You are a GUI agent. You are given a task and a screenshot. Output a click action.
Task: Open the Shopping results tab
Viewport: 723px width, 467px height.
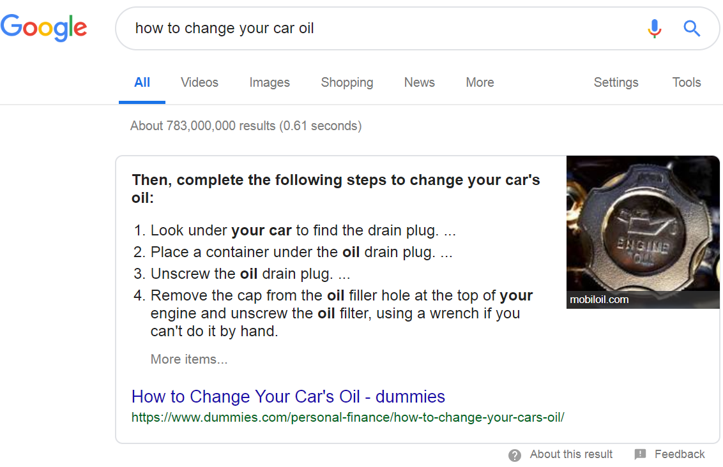pos(347,82)
